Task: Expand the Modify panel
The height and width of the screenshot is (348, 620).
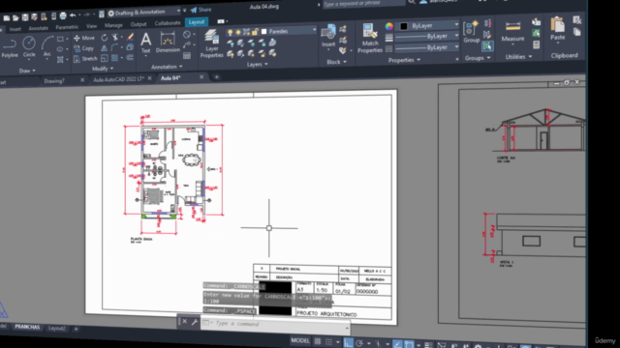Action: pos(103,69)
